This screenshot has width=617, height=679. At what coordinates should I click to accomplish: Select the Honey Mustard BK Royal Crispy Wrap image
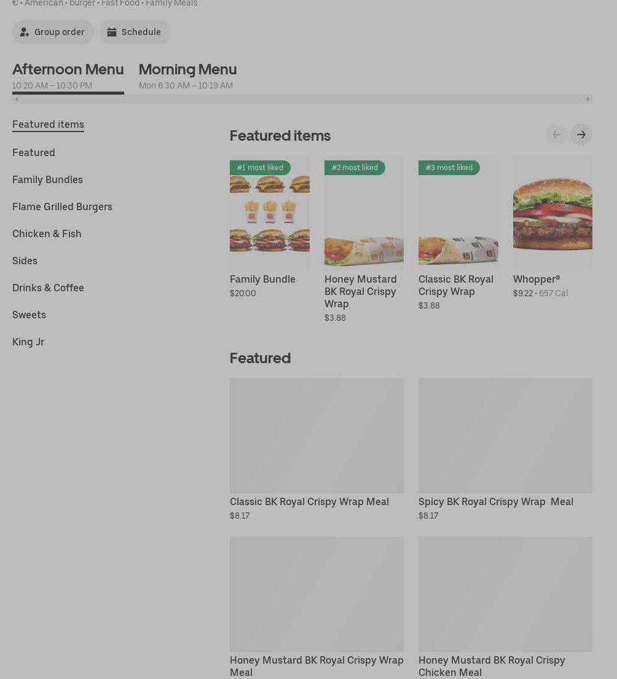[364, 213]
